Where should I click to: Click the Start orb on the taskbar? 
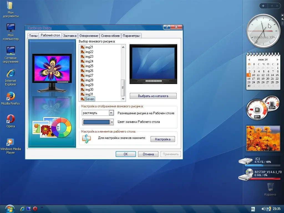click(x=10, y=209)
